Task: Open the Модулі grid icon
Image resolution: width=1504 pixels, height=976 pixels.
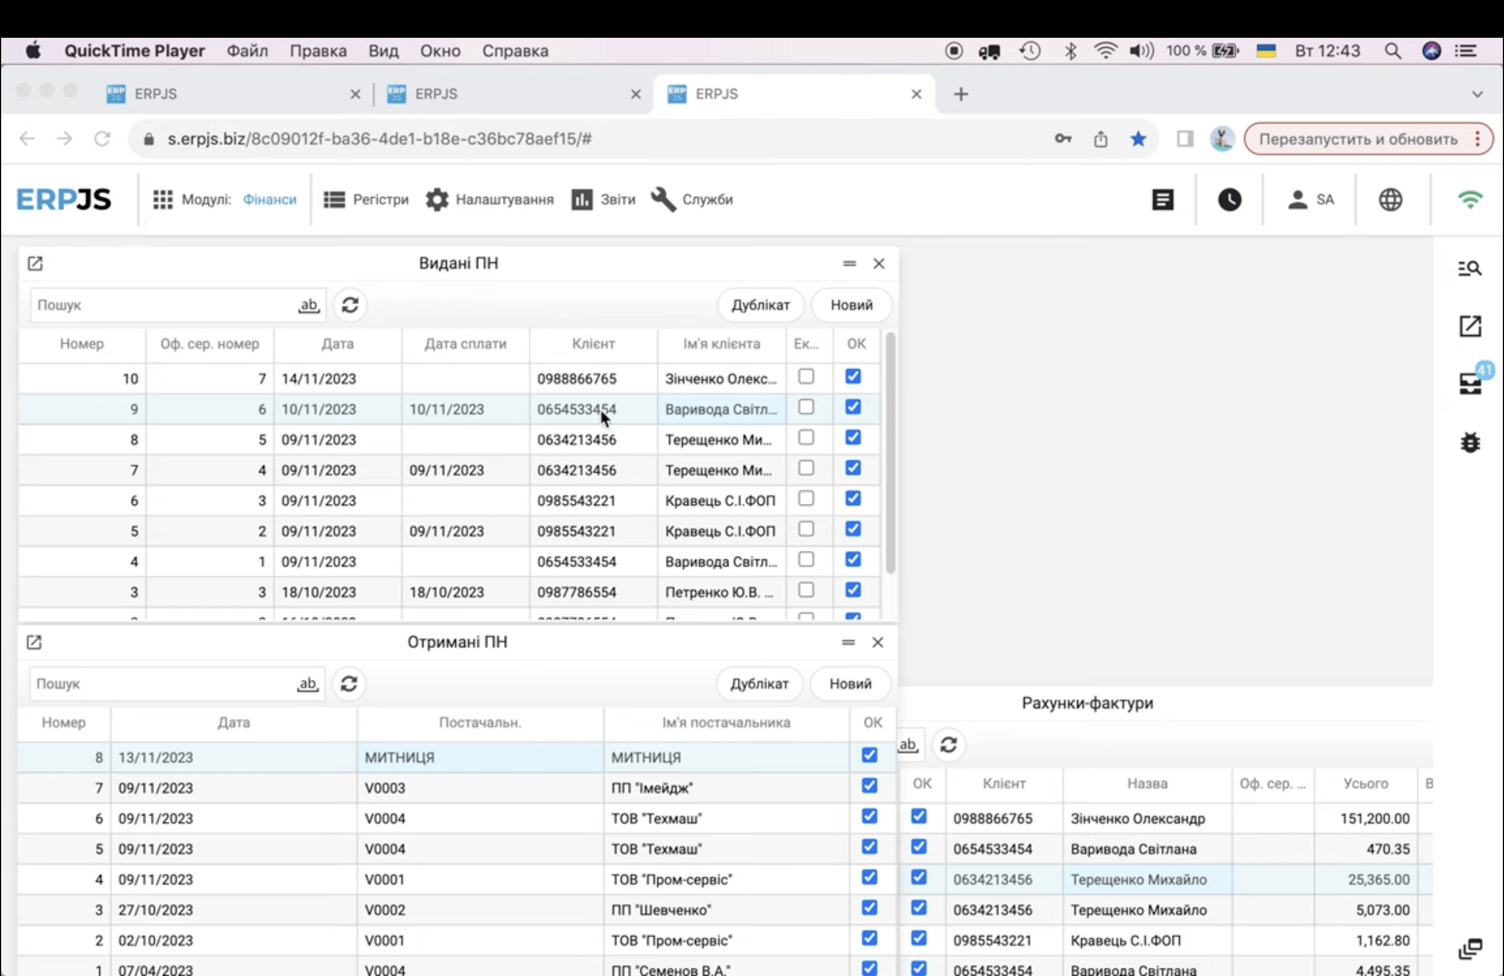Action: coord(162,200)
